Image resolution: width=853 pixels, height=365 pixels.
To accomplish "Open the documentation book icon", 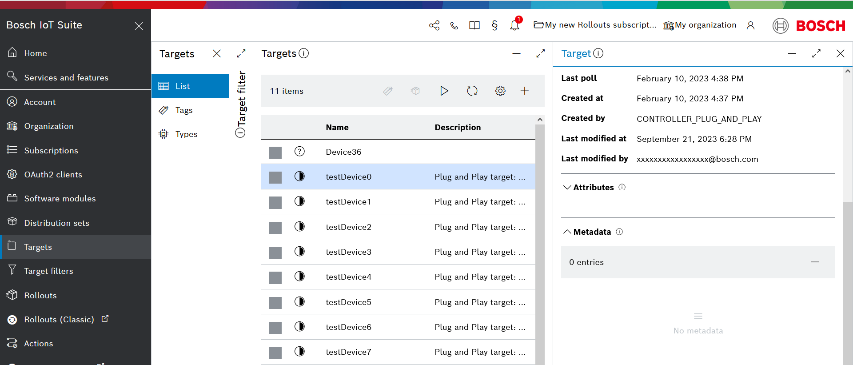I will point(474,25).
